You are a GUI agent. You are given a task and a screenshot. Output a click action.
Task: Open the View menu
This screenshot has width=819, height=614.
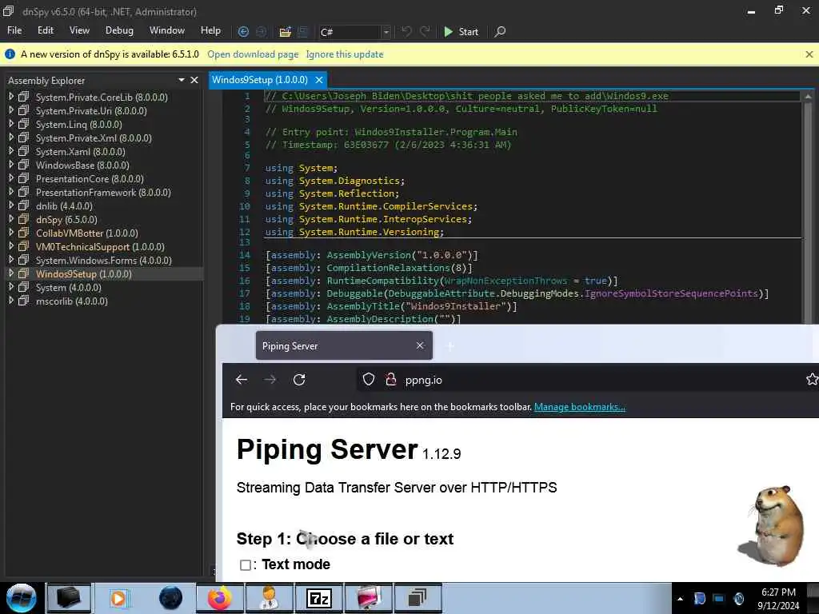[79, 30]
